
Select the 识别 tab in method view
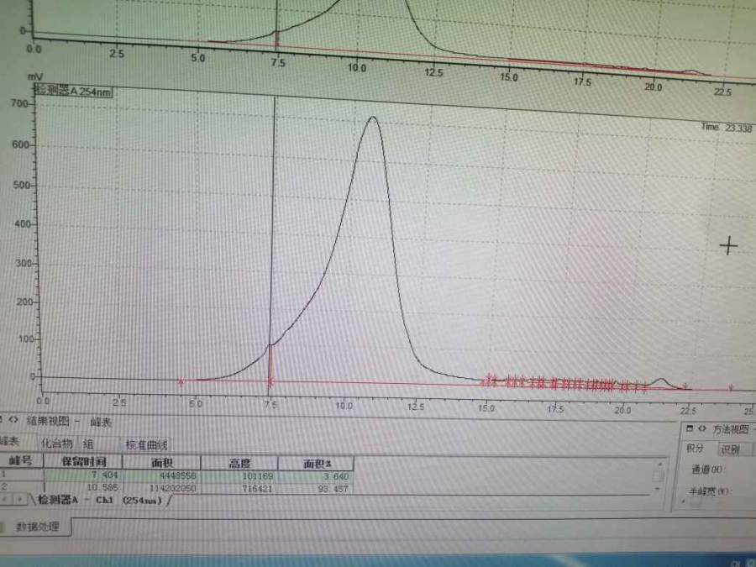pyautogui.click(x=731, y=449)
